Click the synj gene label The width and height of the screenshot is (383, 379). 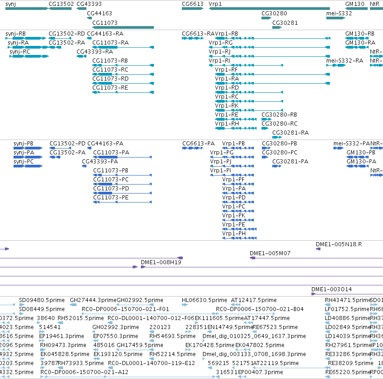10,4
